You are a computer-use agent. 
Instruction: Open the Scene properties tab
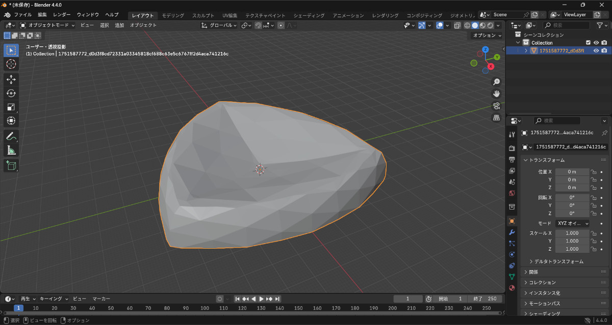click(512, 182)
